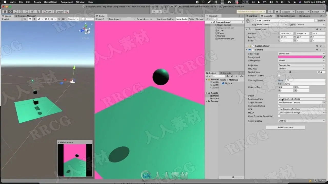
Task: Select the Hand tool in Unity toolbar
Action: [x=5, y=11]
